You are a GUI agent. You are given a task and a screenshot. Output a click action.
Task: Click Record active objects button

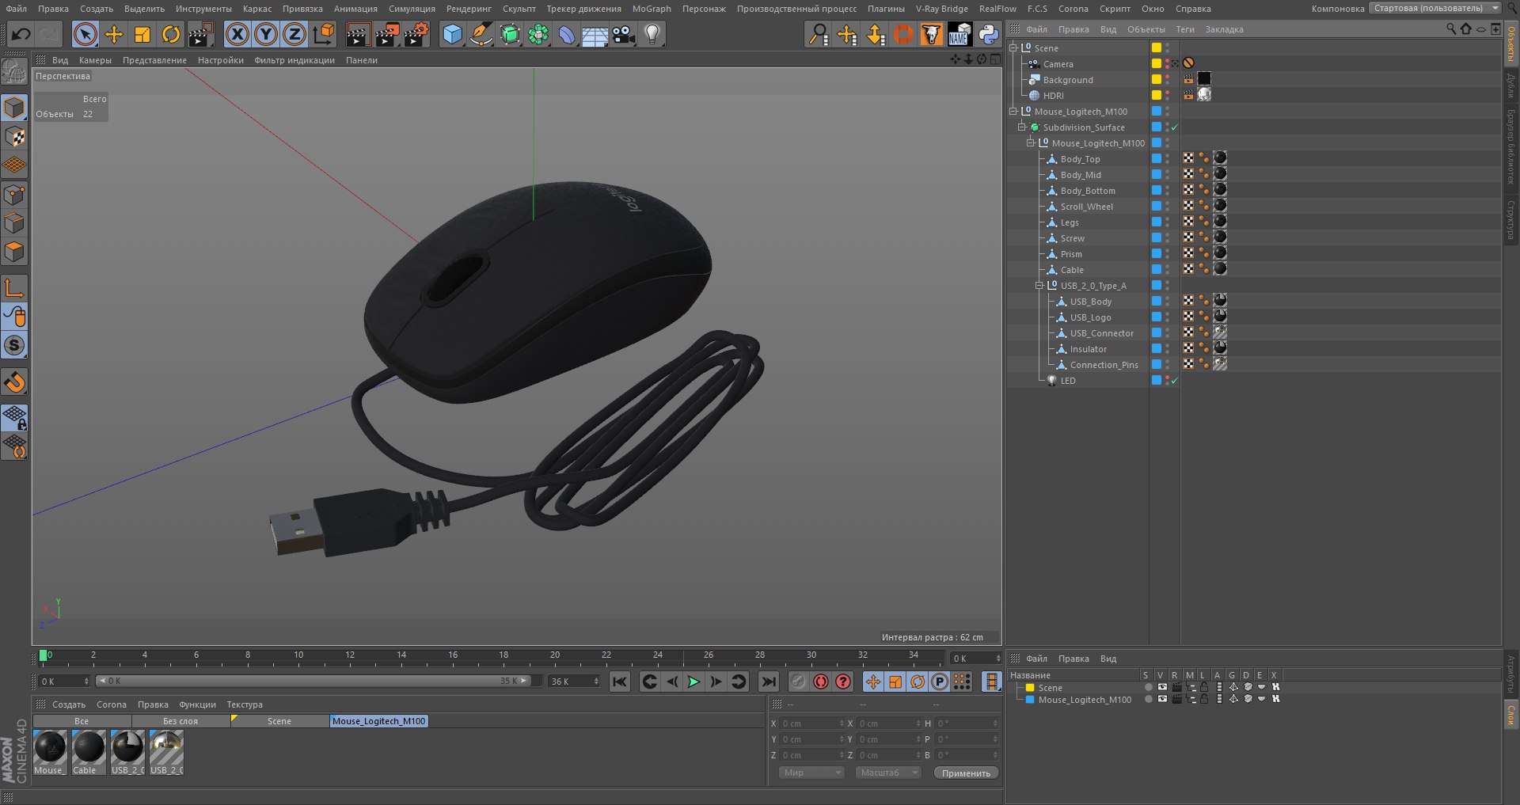pyautogui.click(x=821, y=682)
